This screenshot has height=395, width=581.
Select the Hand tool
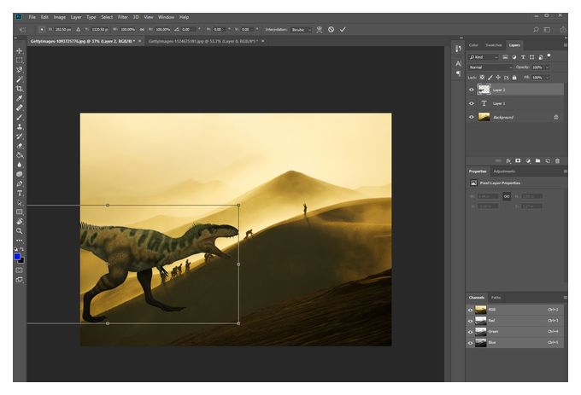(20, 222)
